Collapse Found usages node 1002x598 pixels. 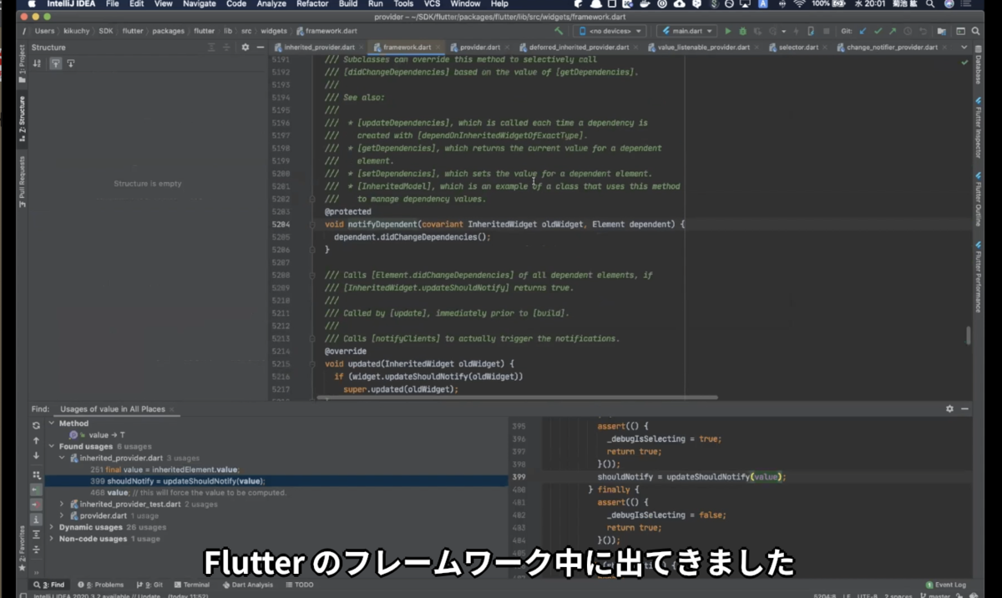[51, 446]
